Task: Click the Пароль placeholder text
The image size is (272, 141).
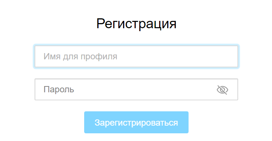Action: click(x=59, y=89)
